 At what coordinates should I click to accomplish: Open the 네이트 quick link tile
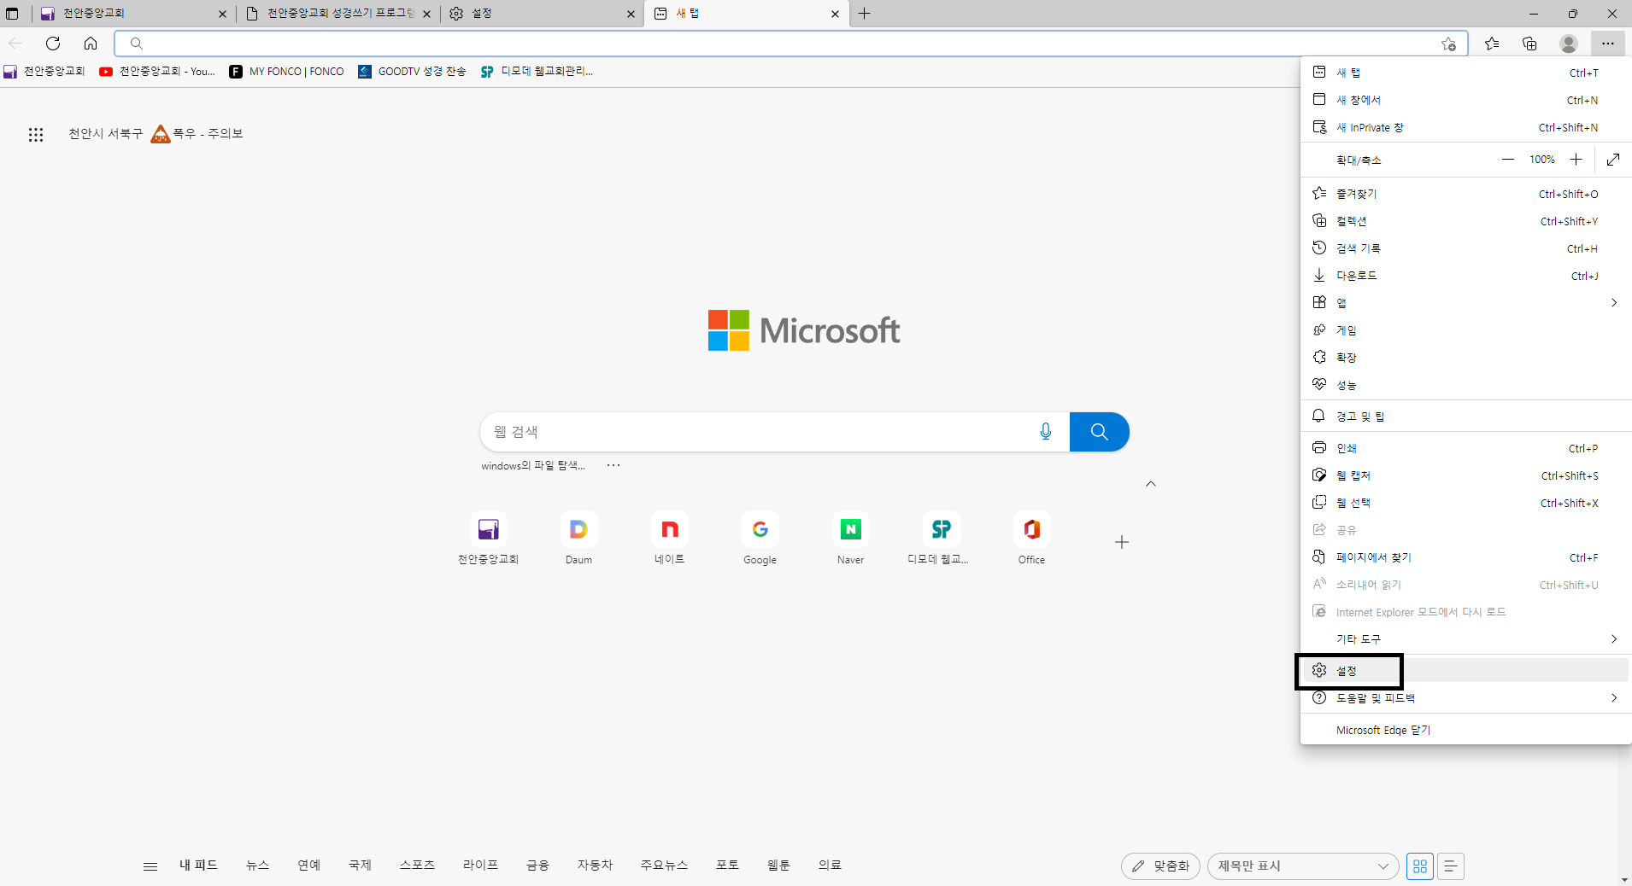pyautogui.click(x=669, y=539)
